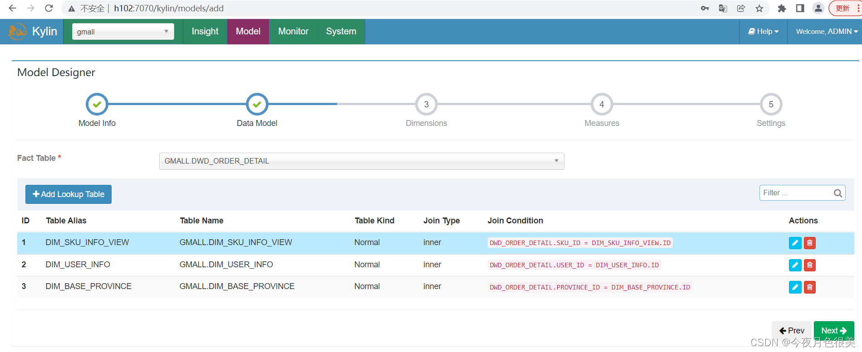Click DIM_USER_INFO alias cell
This screenshot has height=352, width=862.
[x=78, y=265]
